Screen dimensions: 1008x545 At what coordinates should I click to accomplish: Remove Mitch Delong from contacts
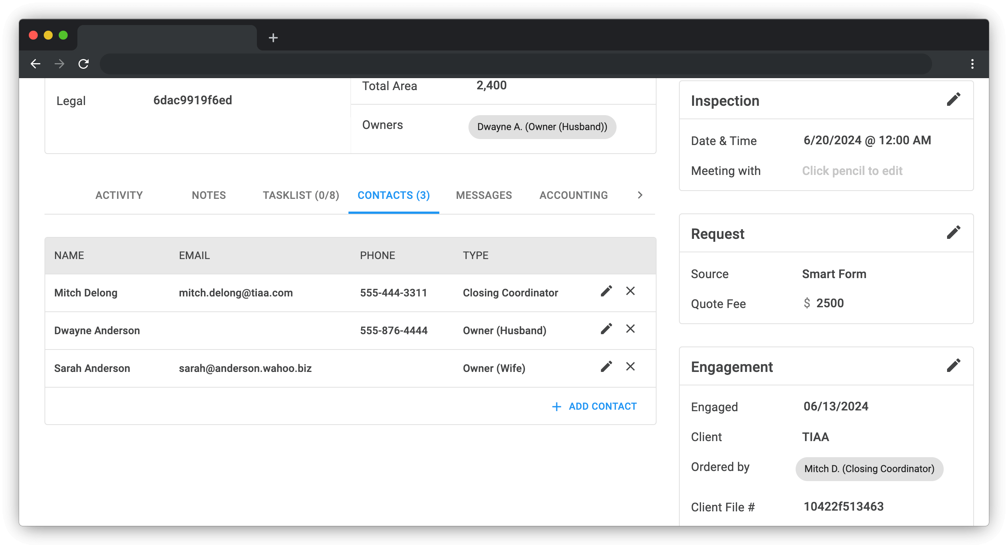[630, 291]
